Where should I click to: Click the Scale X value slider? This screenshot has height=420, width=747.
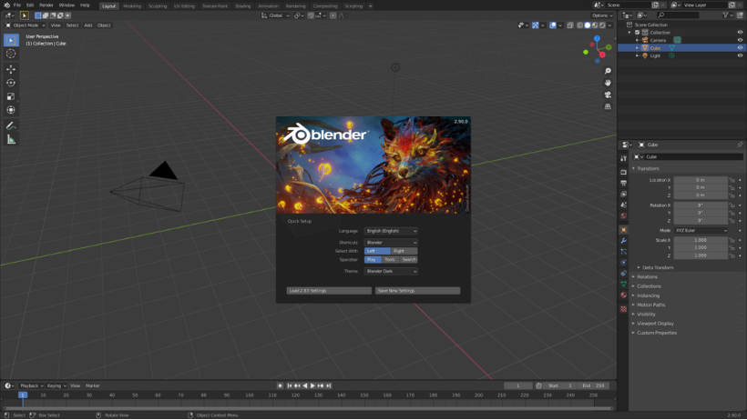pyautogui.click(x=701, y=240)
